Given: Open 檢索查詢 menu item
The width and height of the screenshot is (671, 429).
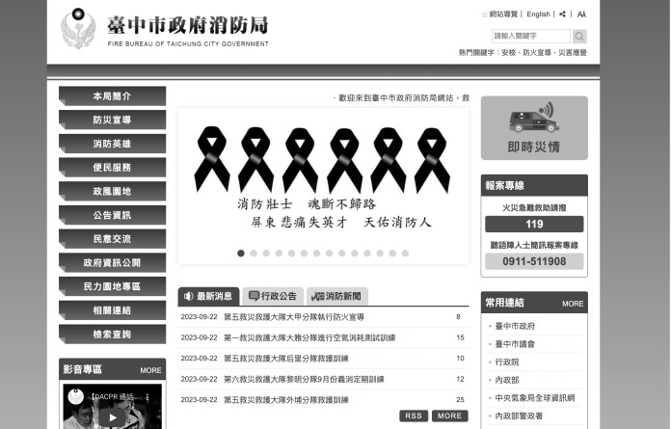Looking at the screenshot, I should click(x=112, y=335).
